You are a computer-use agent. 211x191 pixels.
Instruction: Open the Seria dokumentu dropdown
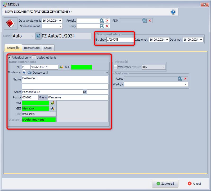tap(61, 26)
